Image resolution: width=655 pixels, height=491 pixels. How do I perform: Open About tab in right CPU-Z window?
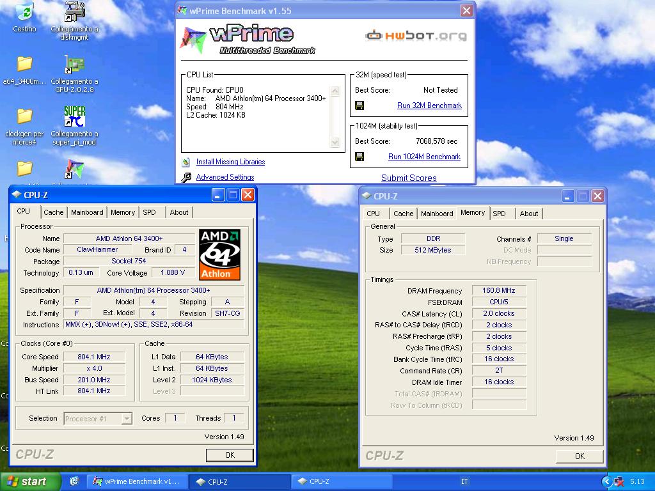(529, 214)
